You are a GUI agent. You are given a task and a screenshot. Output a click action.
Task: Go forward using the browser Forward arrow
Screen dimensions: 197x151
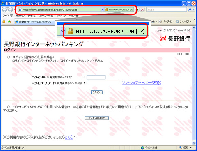pos(10,10)
